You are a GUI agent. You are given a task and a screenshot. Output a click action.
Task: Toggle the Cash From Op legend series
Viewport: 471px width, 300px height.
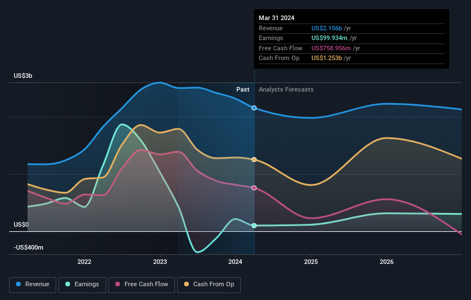pyautogui.click(x=209, y=285)
